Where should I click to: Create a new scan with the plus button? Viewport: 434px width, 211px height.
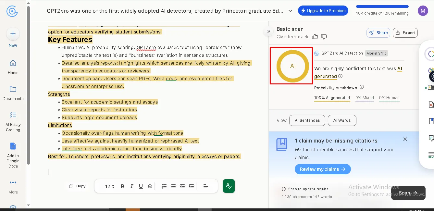(13, 34)
